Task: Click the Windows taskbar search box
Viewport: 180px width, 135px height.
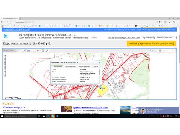Action: point(21,116)
